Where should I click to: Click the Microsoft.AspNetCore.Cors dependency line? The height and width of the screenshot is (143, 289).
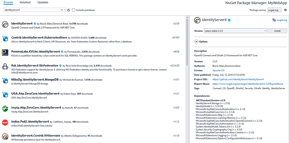pos(215,112)
